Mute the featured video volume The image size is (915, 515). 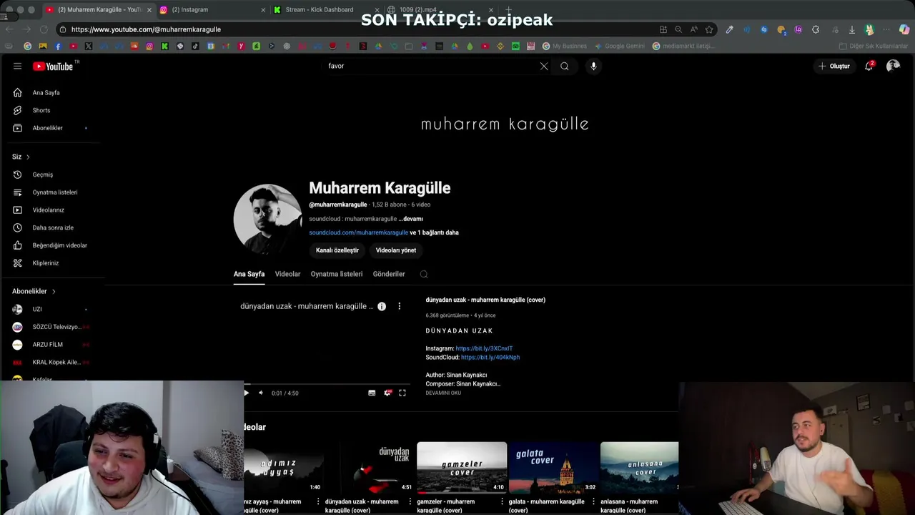(x=261, y=393)
